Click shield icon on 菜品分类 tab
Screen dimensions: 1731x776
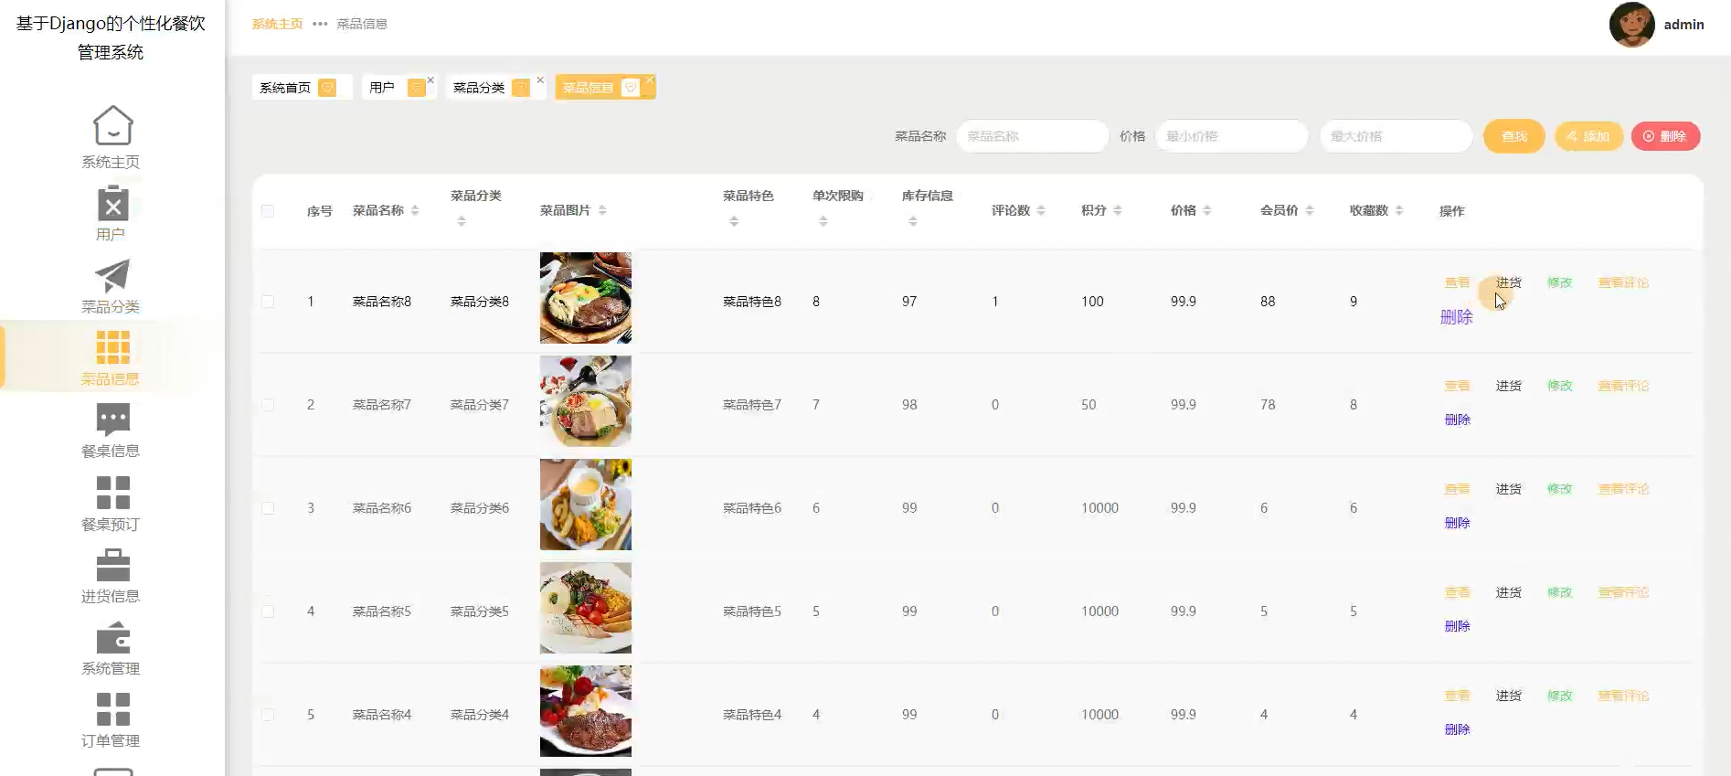521,88
